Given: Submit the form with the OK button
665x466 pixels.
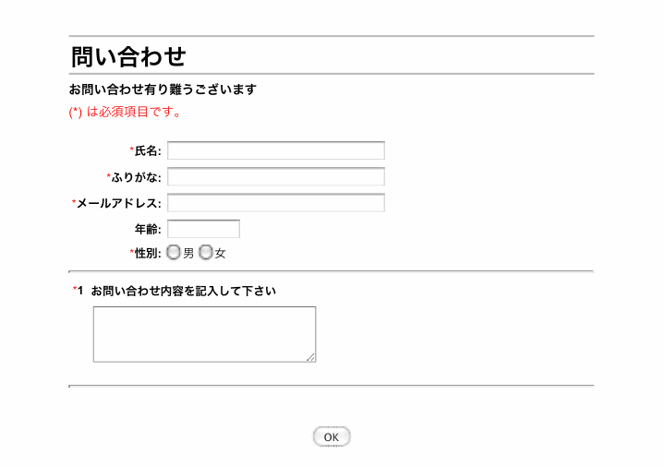Looking at the screenshot, I should pyautogui.click(x=332, y=436).
